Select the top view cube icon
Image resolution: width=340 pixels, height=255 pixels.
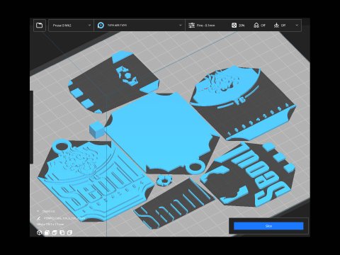[55, 233]
